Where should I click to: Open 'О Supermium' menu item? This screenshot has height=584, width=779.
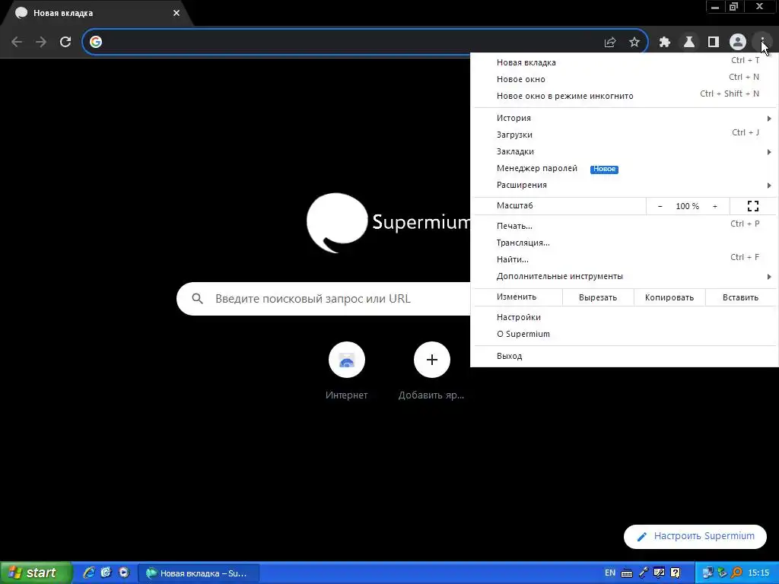coord(624,334)
